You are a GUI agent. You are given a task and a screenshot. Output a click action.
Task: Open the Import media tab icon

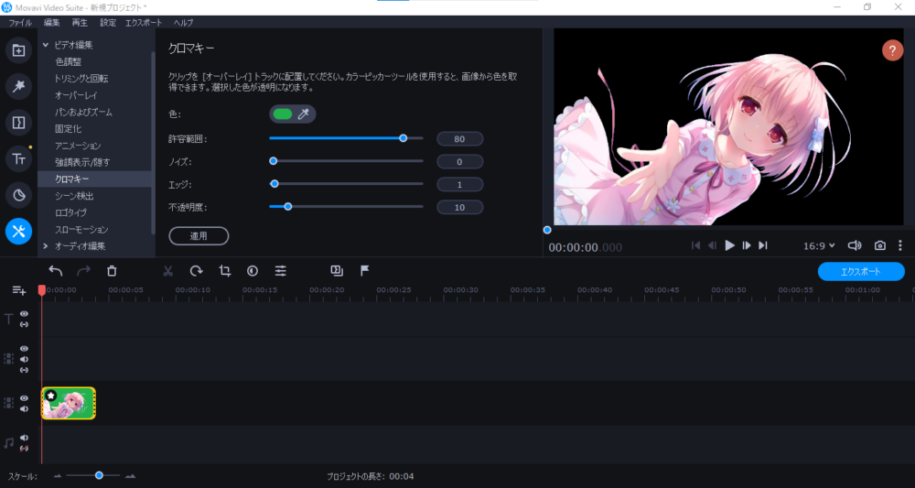[18, 50]
